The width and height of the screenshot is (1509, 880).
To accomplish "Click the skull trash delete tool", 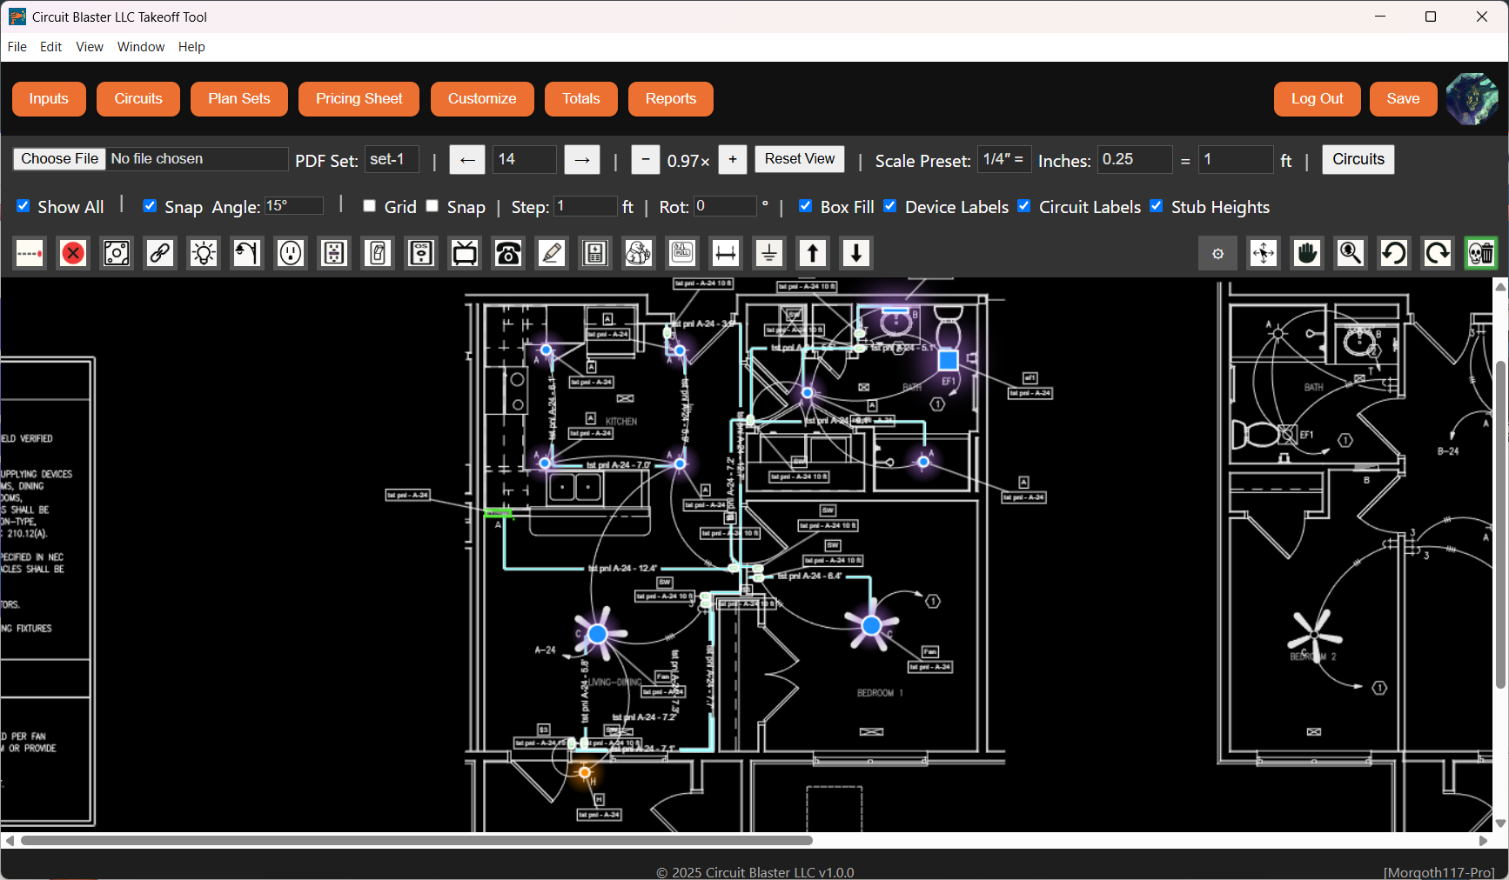I will (x=1481, y=253).
